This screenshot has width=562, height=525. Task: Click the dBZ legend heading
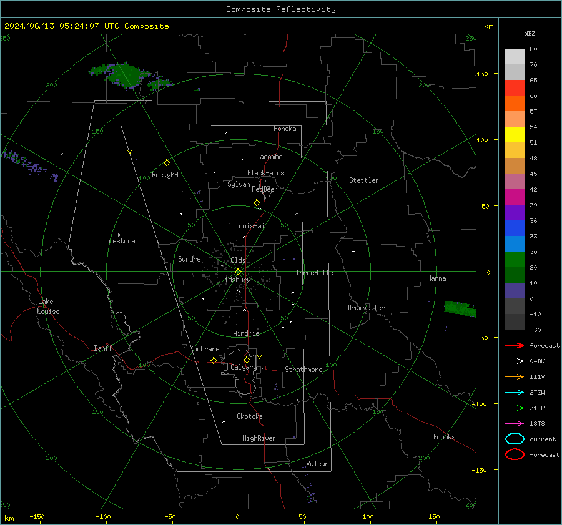point(530,34)
